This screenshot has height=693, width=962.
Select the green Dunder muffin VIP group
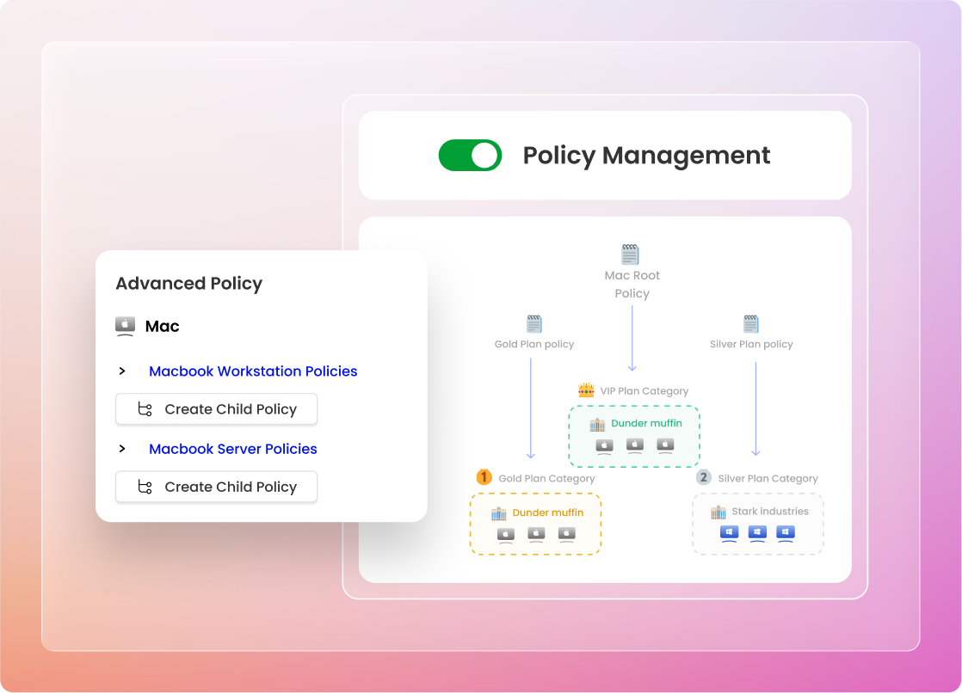click(646, 424)
